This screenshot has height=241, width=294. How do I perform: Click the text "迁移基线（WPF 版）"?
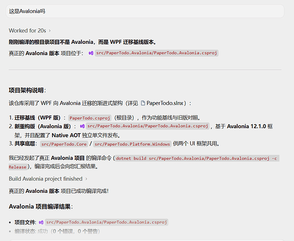point(38,118)
